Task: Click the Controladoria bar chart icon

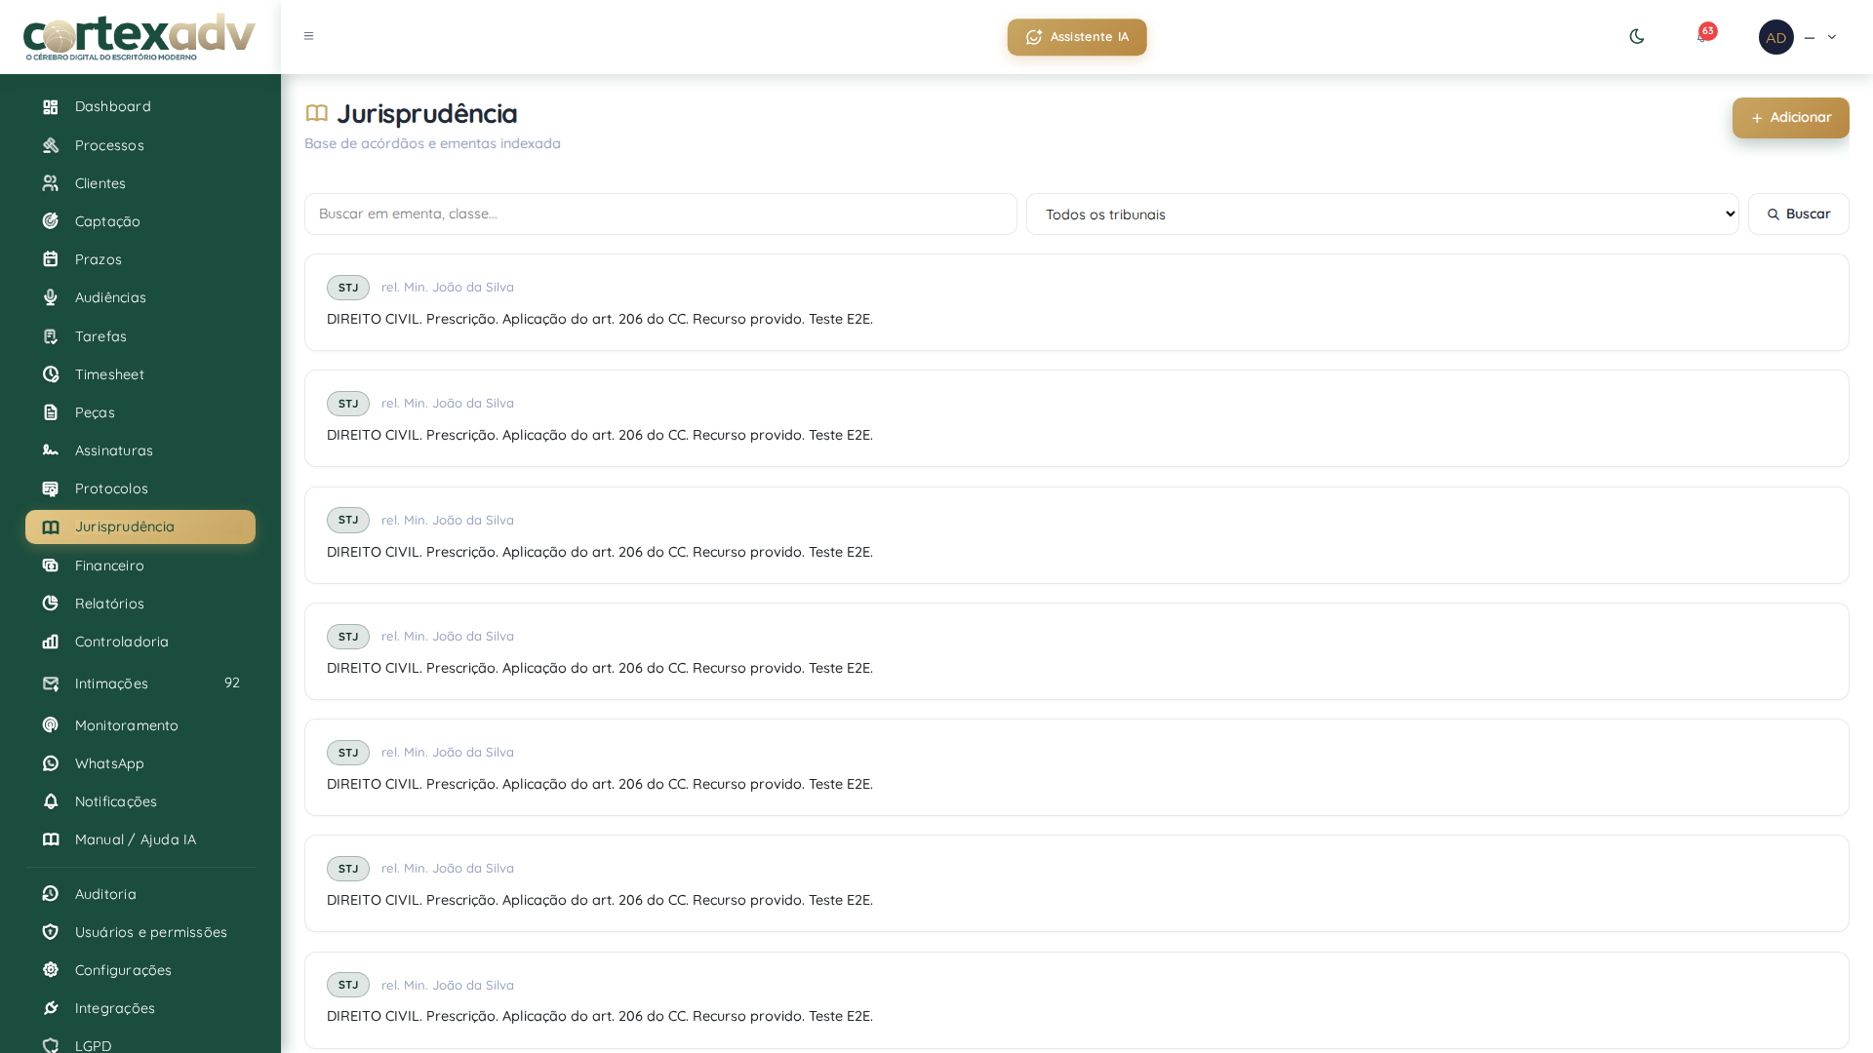Action: point(51,643)
